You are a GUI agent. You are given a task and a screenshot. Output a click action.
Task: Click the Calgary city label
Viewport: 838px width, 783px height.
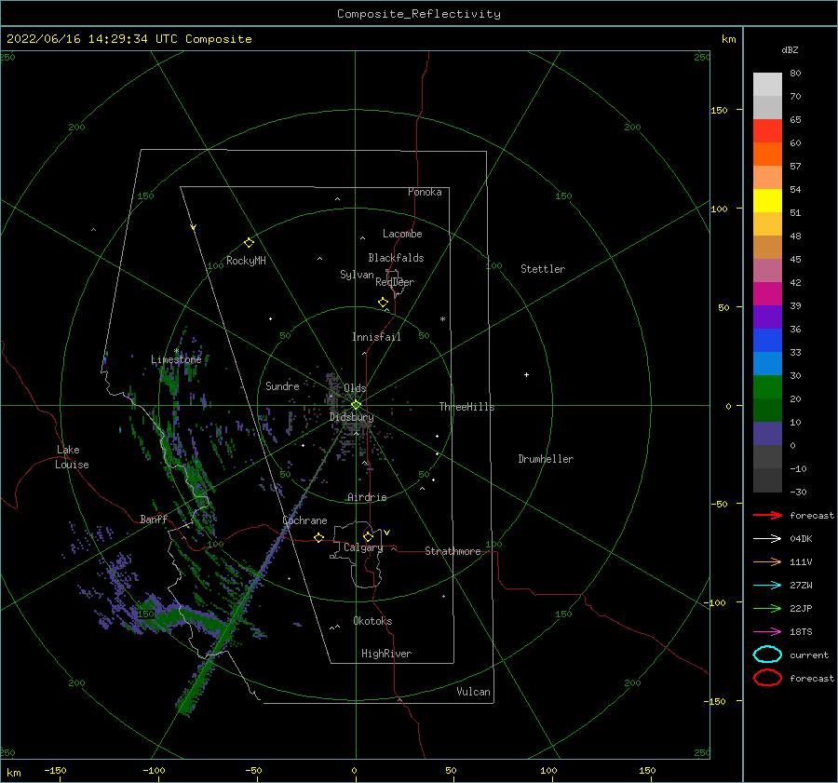[x=363, y=547]
